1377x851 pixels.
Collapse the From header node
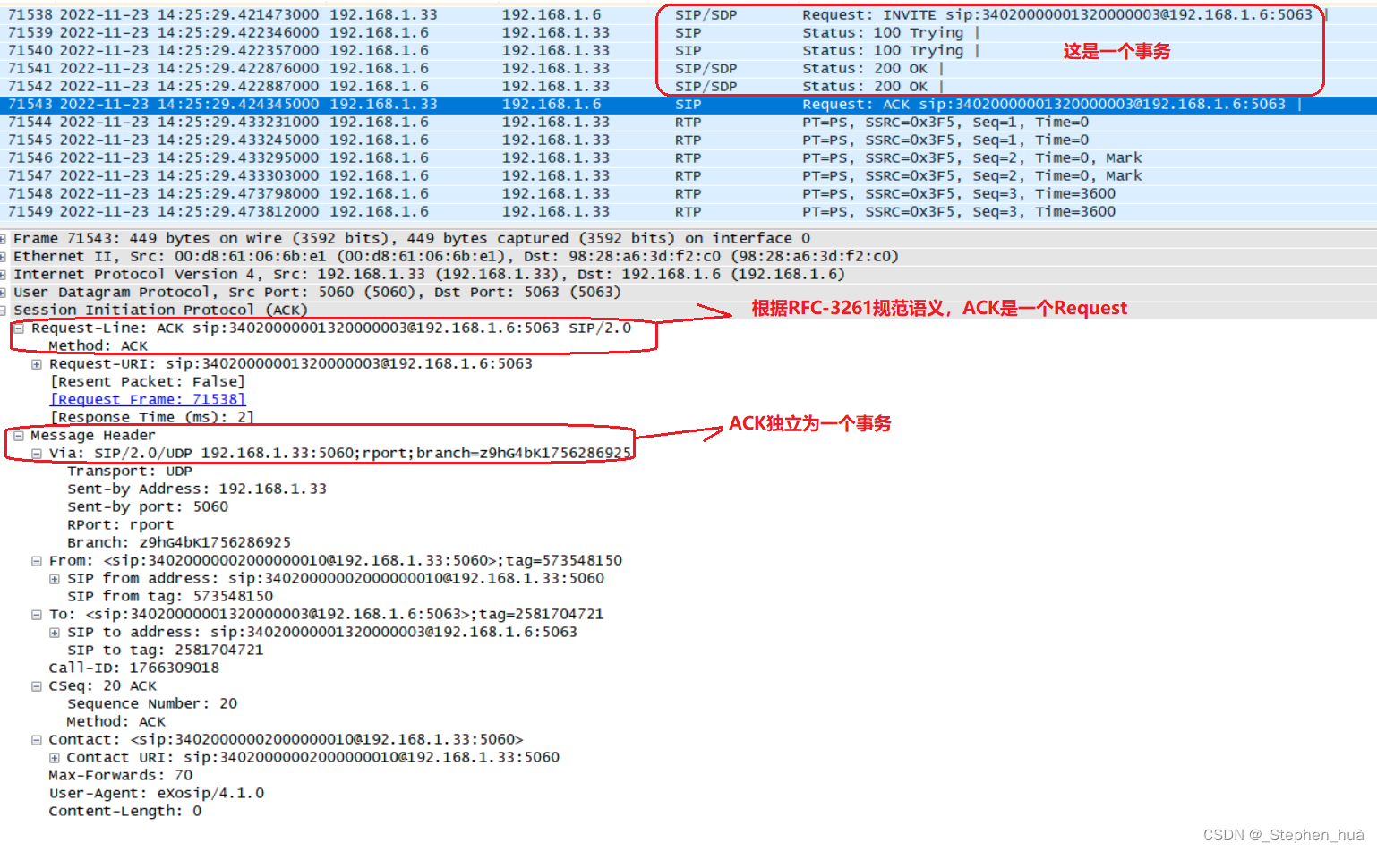(x=37, y=561)
